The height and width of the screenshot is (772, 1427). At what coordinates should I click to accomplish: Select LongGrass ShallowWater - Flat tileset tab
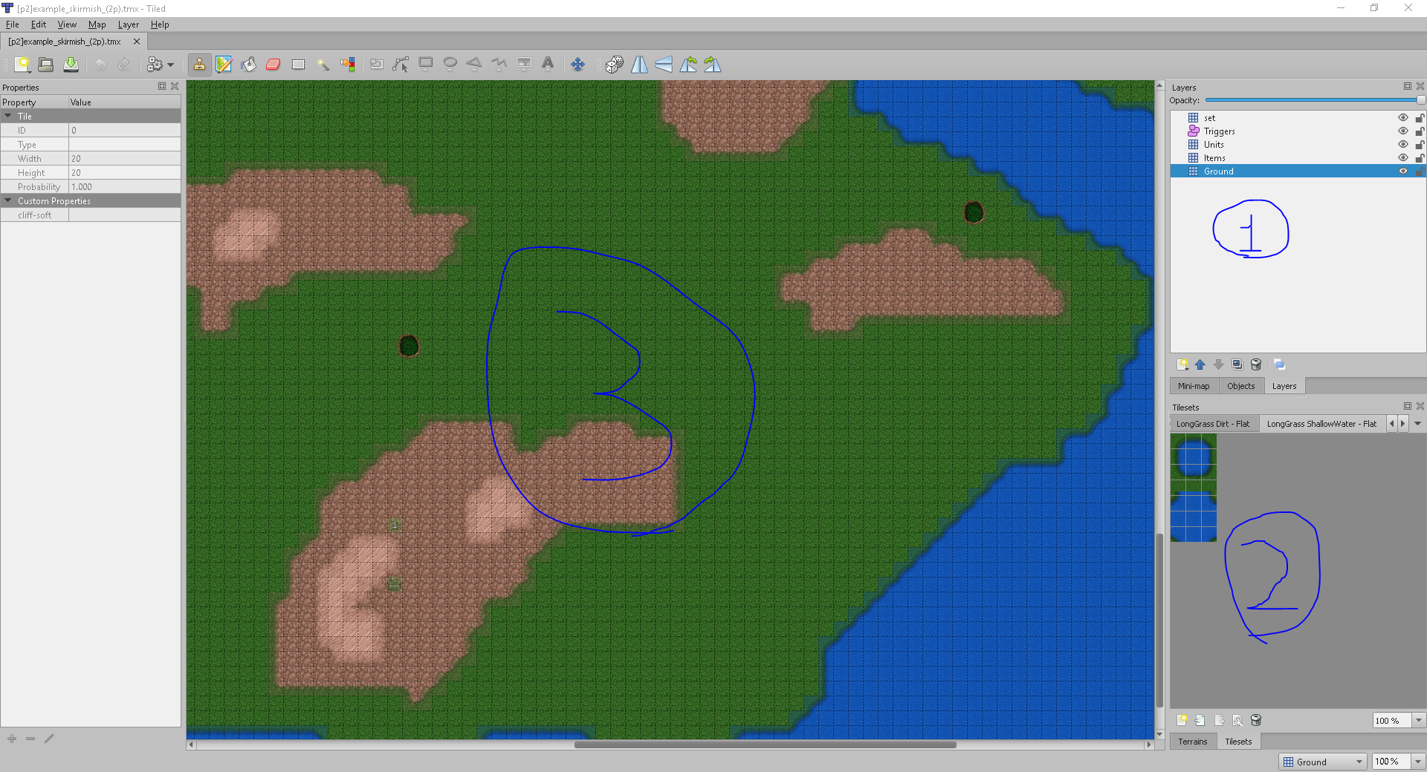point(1321,424)
